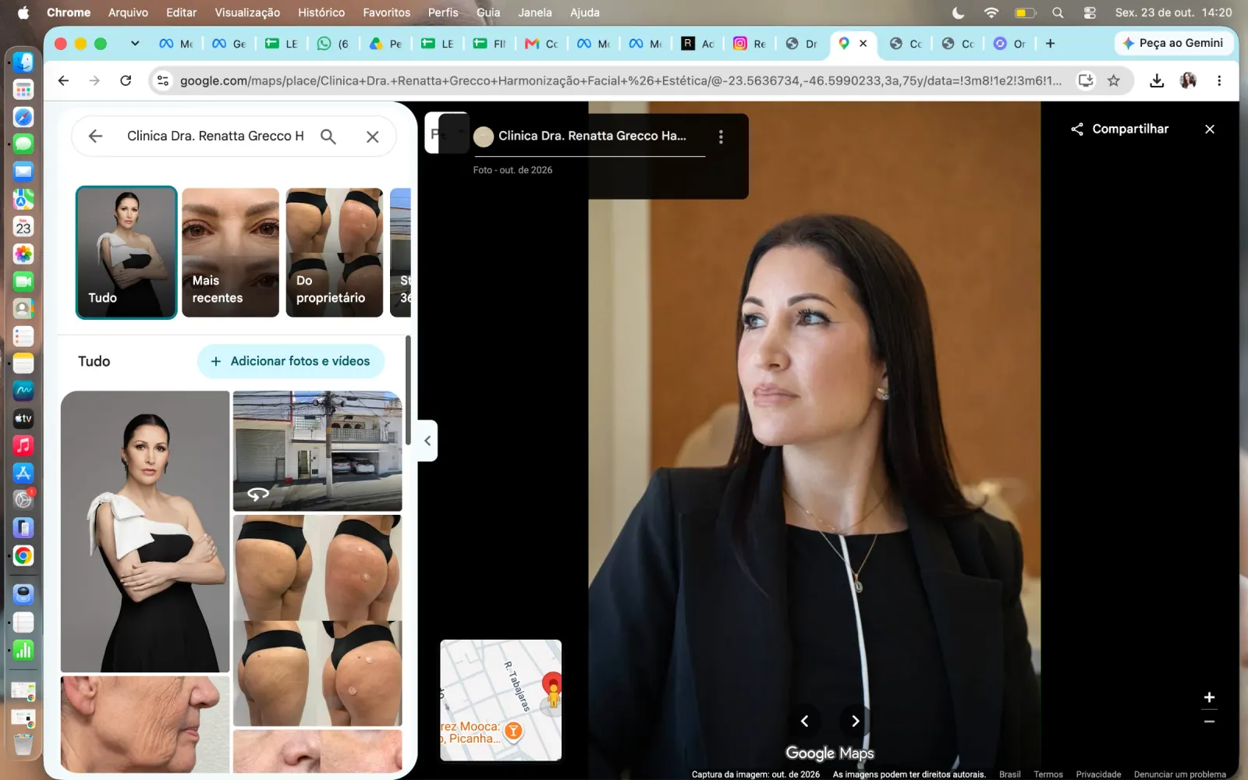
Task: Share the photo via Compartilhar
Action: pos(1119,129)
